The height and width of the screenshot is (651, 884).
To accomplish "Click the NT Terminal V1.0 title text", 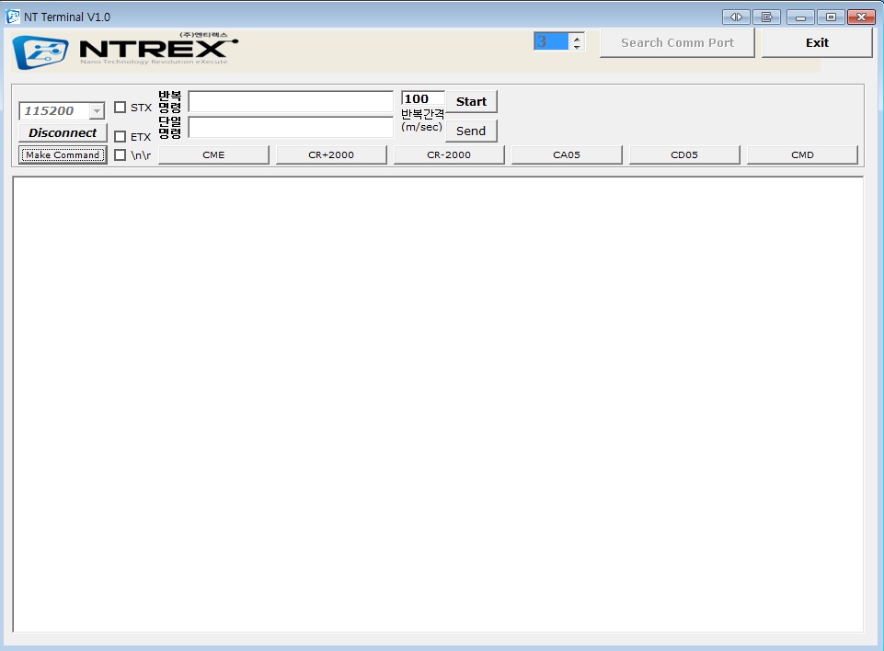I will pyautogui.click(x=67, y=17).
